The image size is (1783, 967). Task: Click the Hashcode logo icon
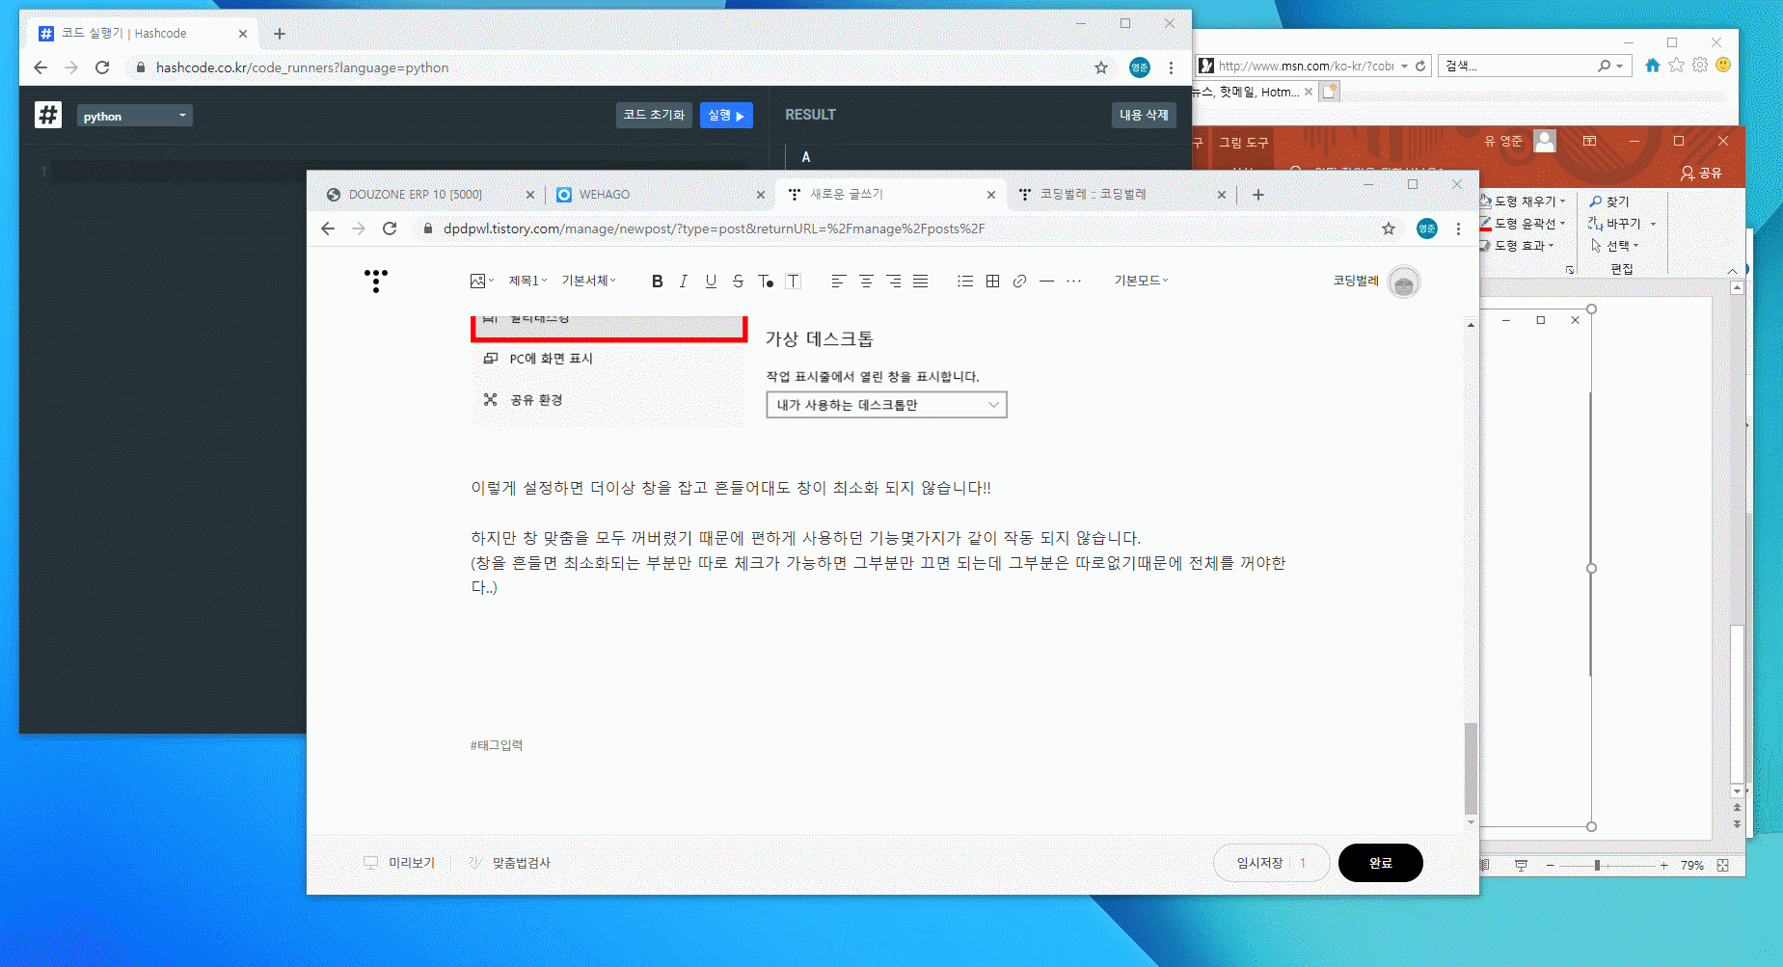click(48, 115)
